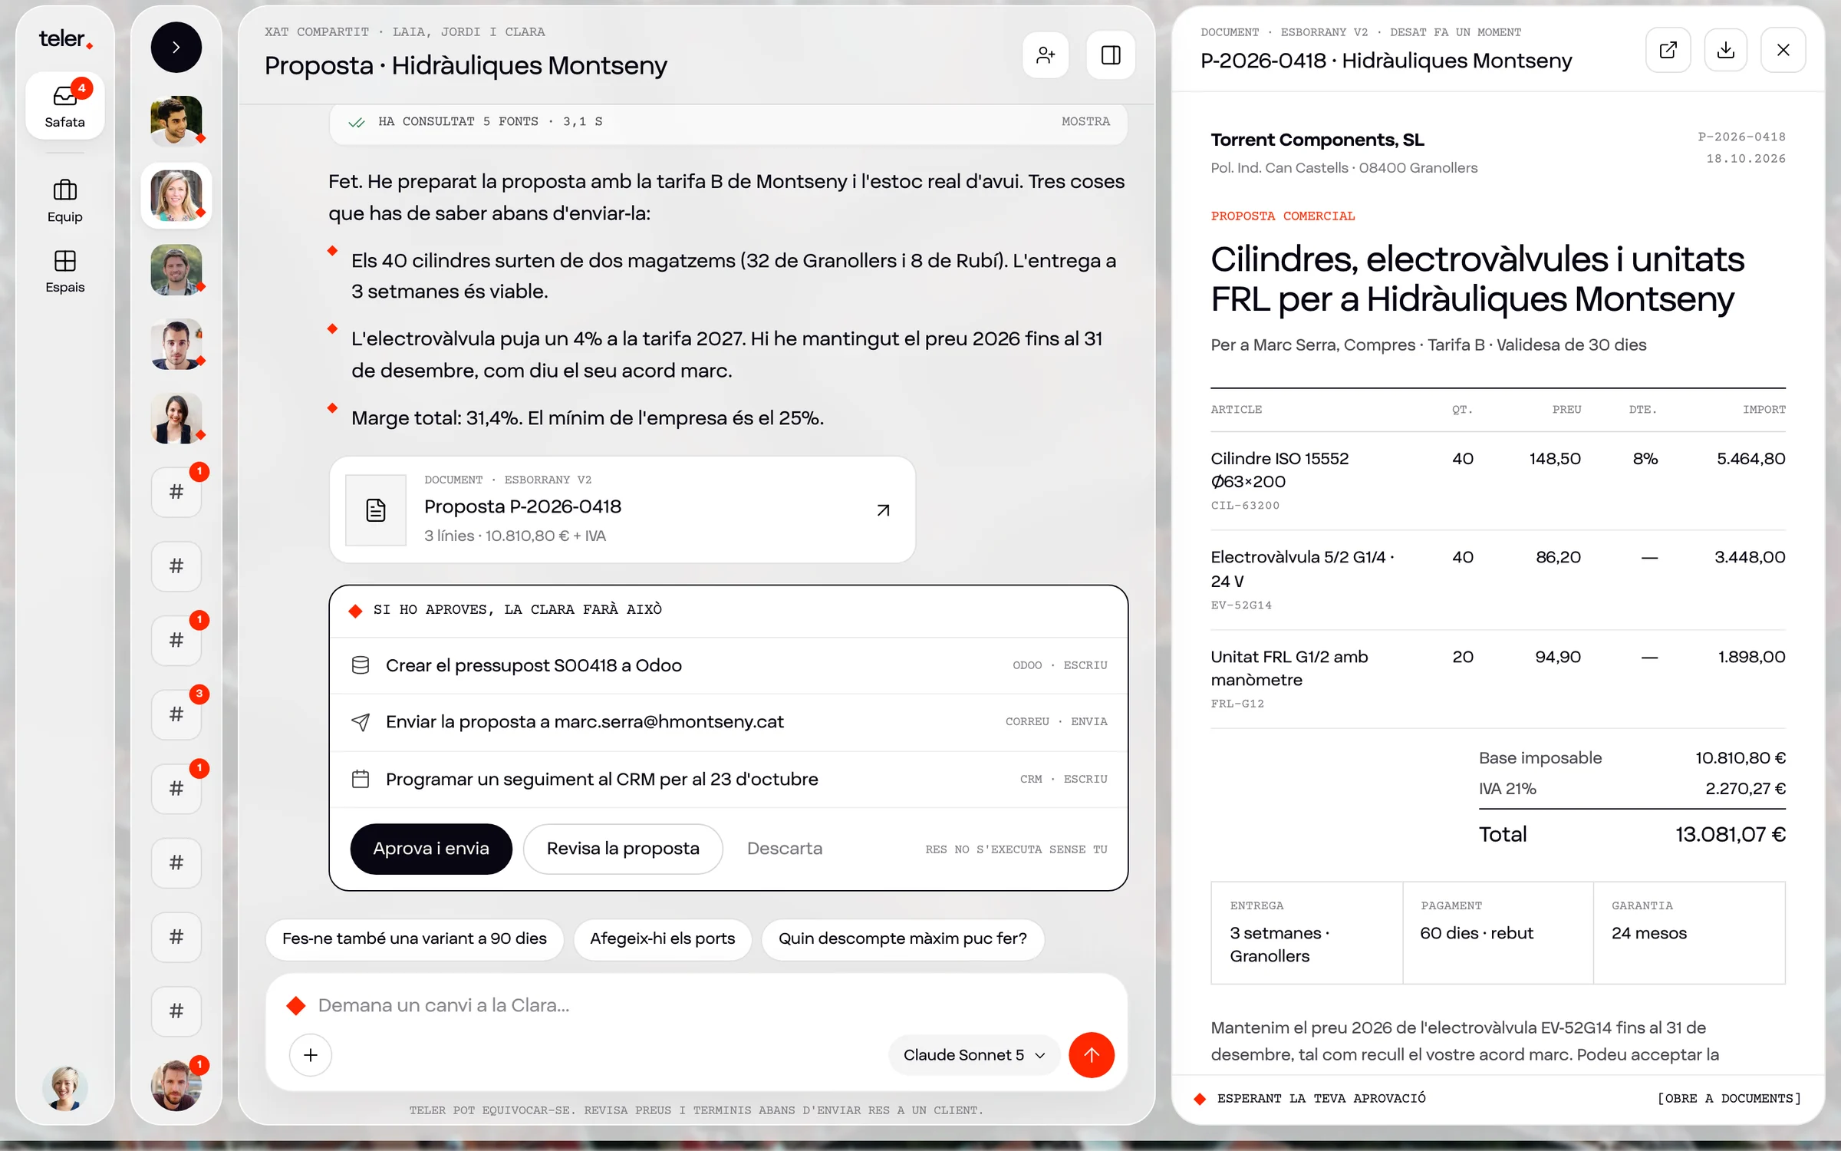Toggle the side panel layout icon
The width and height of the screenshot is (1841, 1151).
[x=1111, y=55]
